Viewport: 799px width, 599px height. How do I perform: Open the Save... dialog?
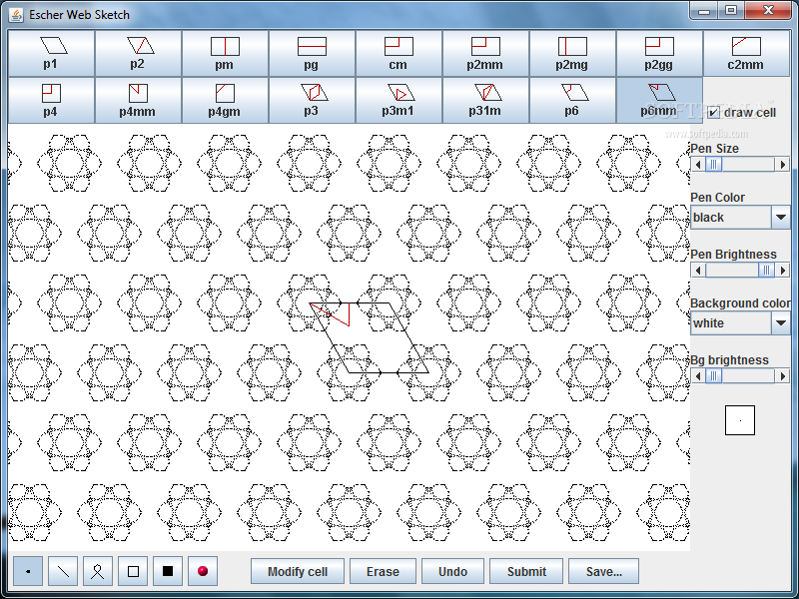coord(604,571)
